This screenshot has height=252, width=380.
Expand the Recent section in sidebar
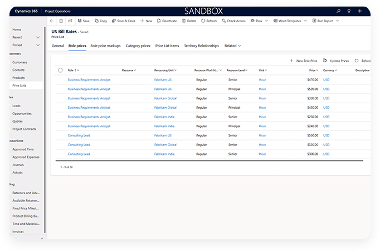coord(38,37)
